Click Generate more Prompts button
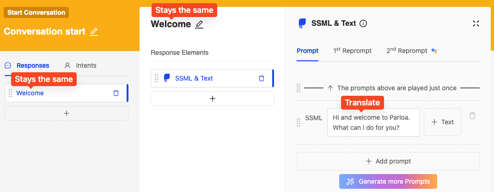Image resolution: width=494 pixels, height=192 pixels. pyautogui.click(x=388, y=181)
